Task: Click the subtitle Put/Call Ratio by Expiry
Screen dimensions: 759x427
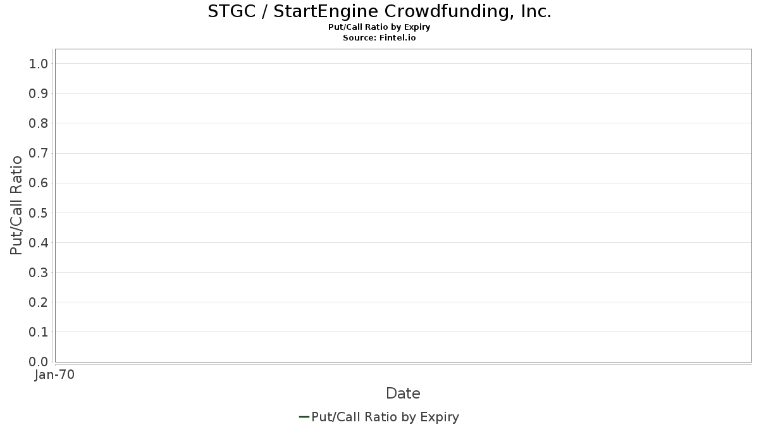Action: tap(379, 27)
